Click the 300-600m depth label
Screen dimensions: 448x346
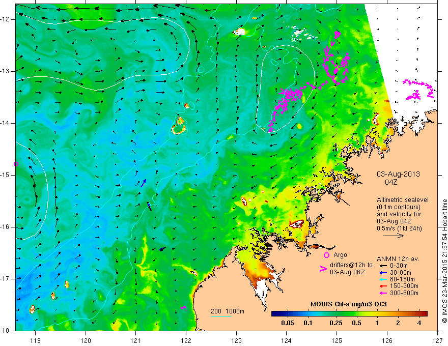point(404,293)
